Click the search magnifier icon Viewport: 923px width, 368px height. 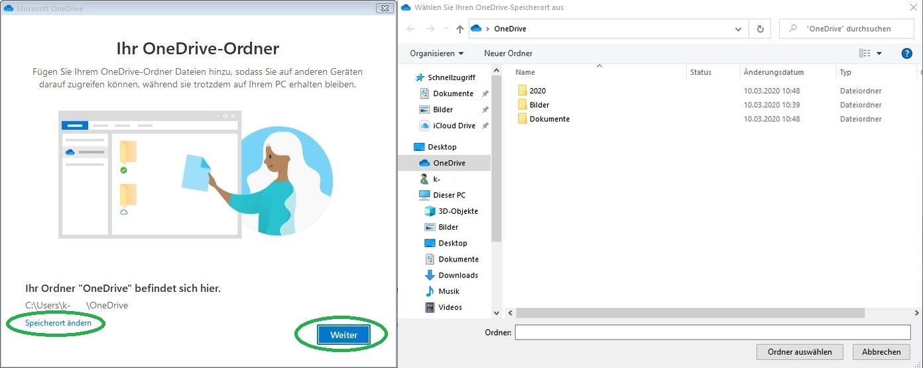792,29
